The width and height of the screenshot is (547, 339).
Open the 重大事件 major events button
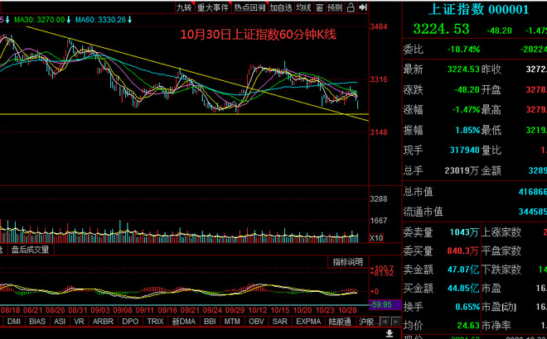point(213,7)
